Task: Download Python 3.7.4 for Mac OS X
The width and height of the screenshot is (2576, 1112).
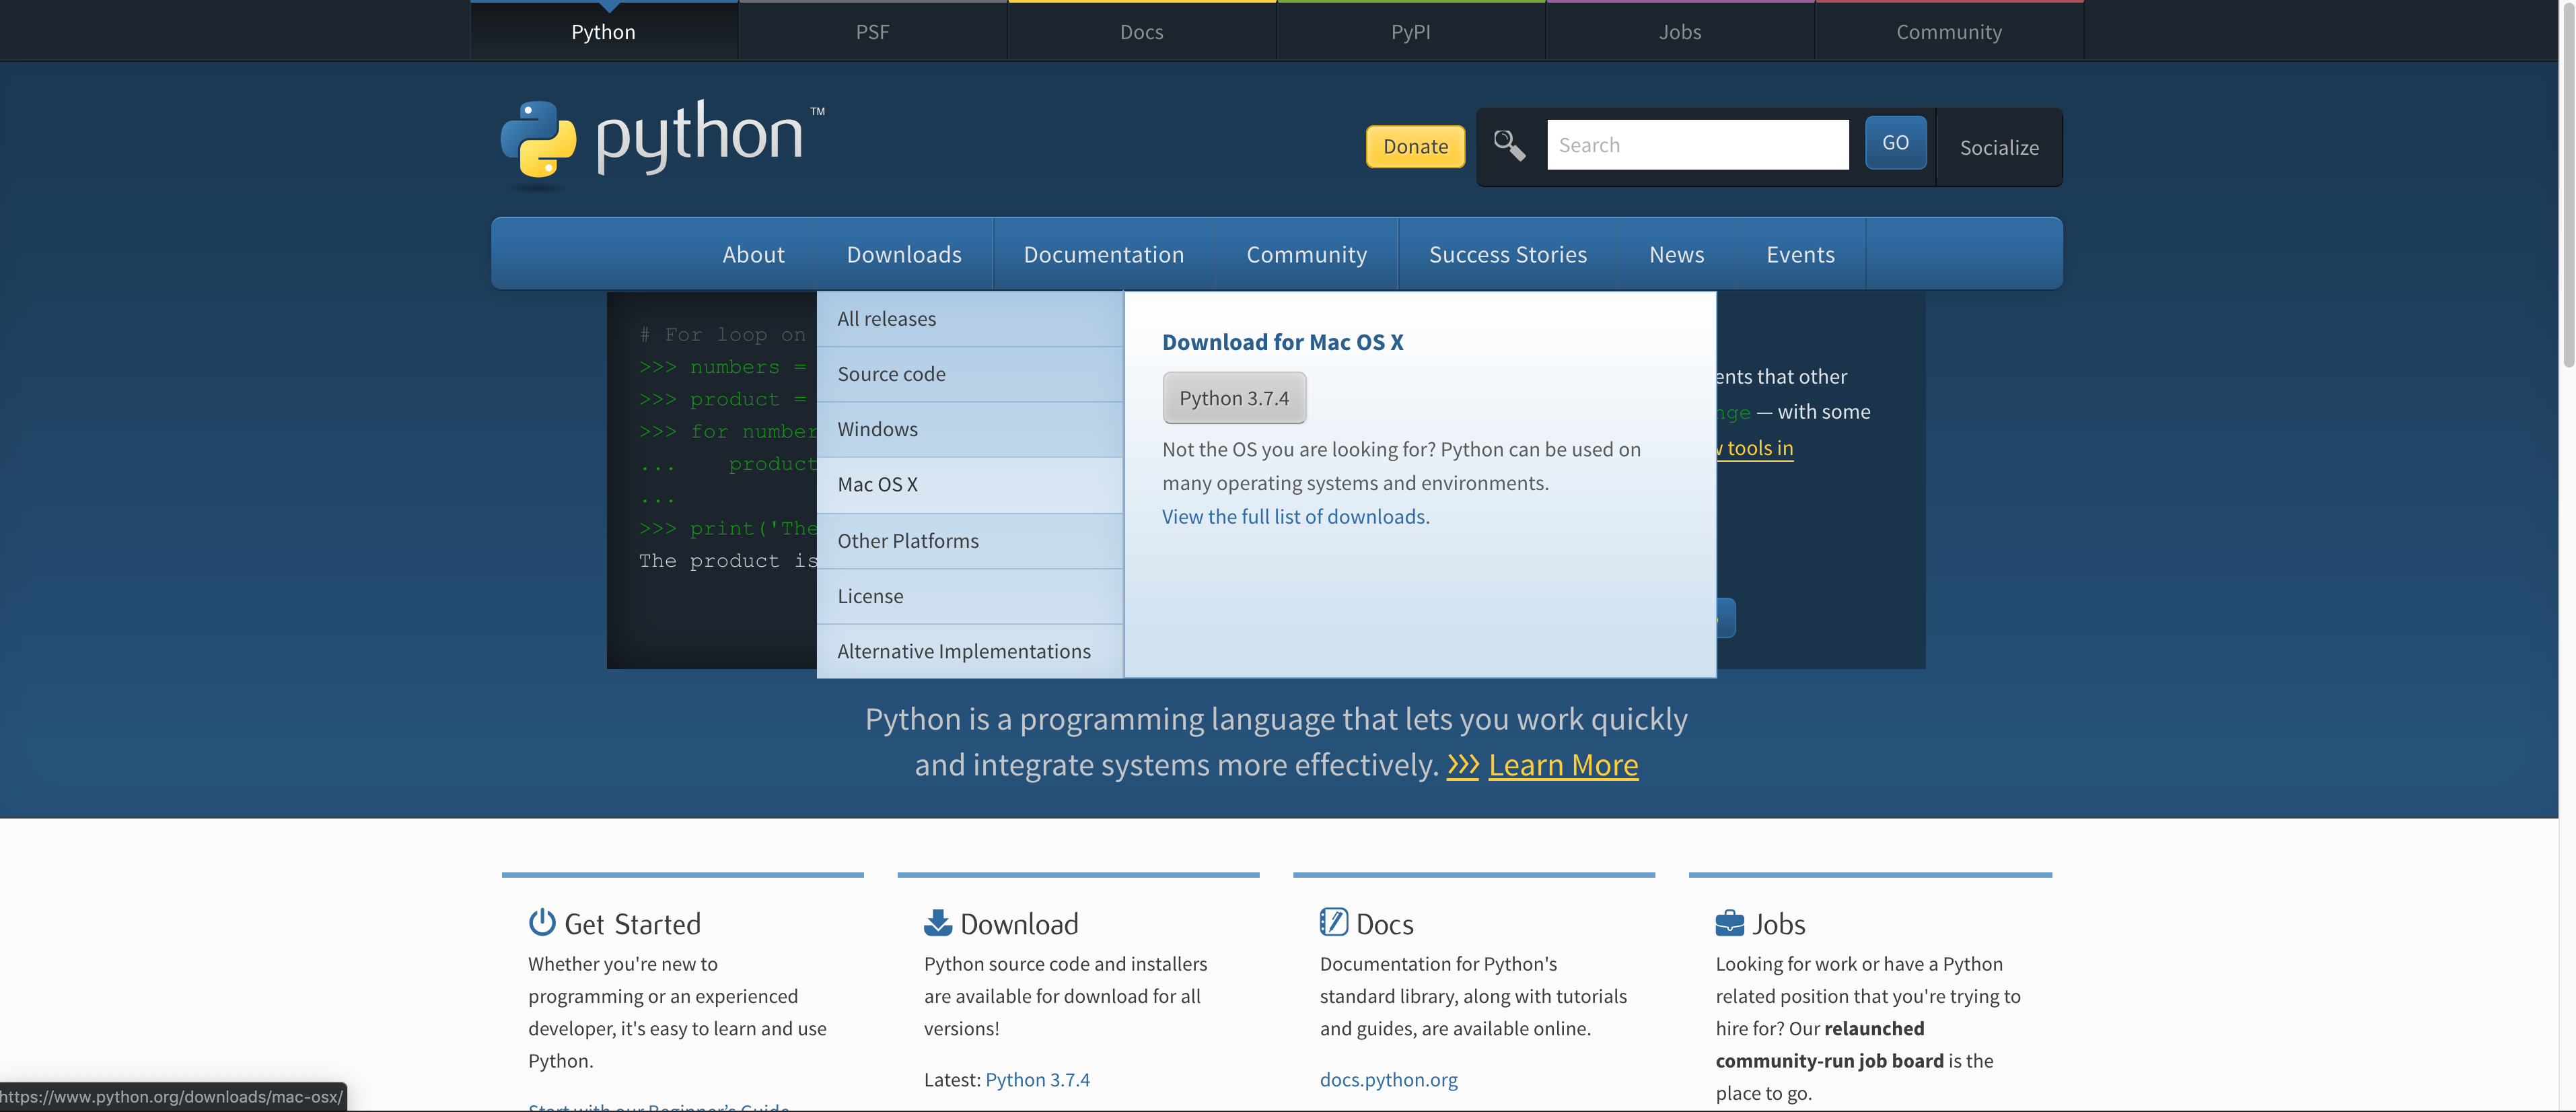Action: coord(1234,397)
